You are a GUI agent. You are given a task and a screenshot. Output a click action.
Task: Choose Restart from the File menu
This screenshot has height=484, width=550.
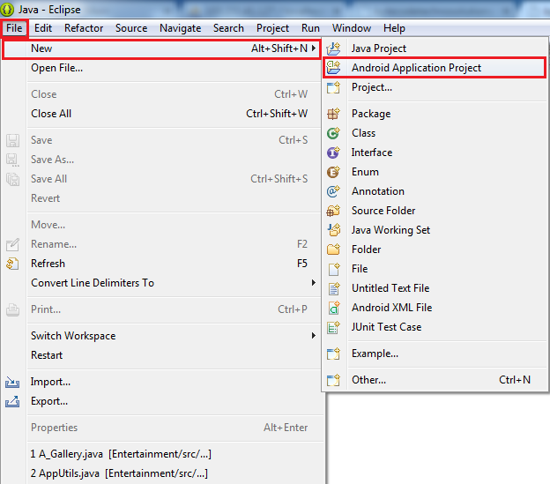pyautogui.click(x=47, y=355)
